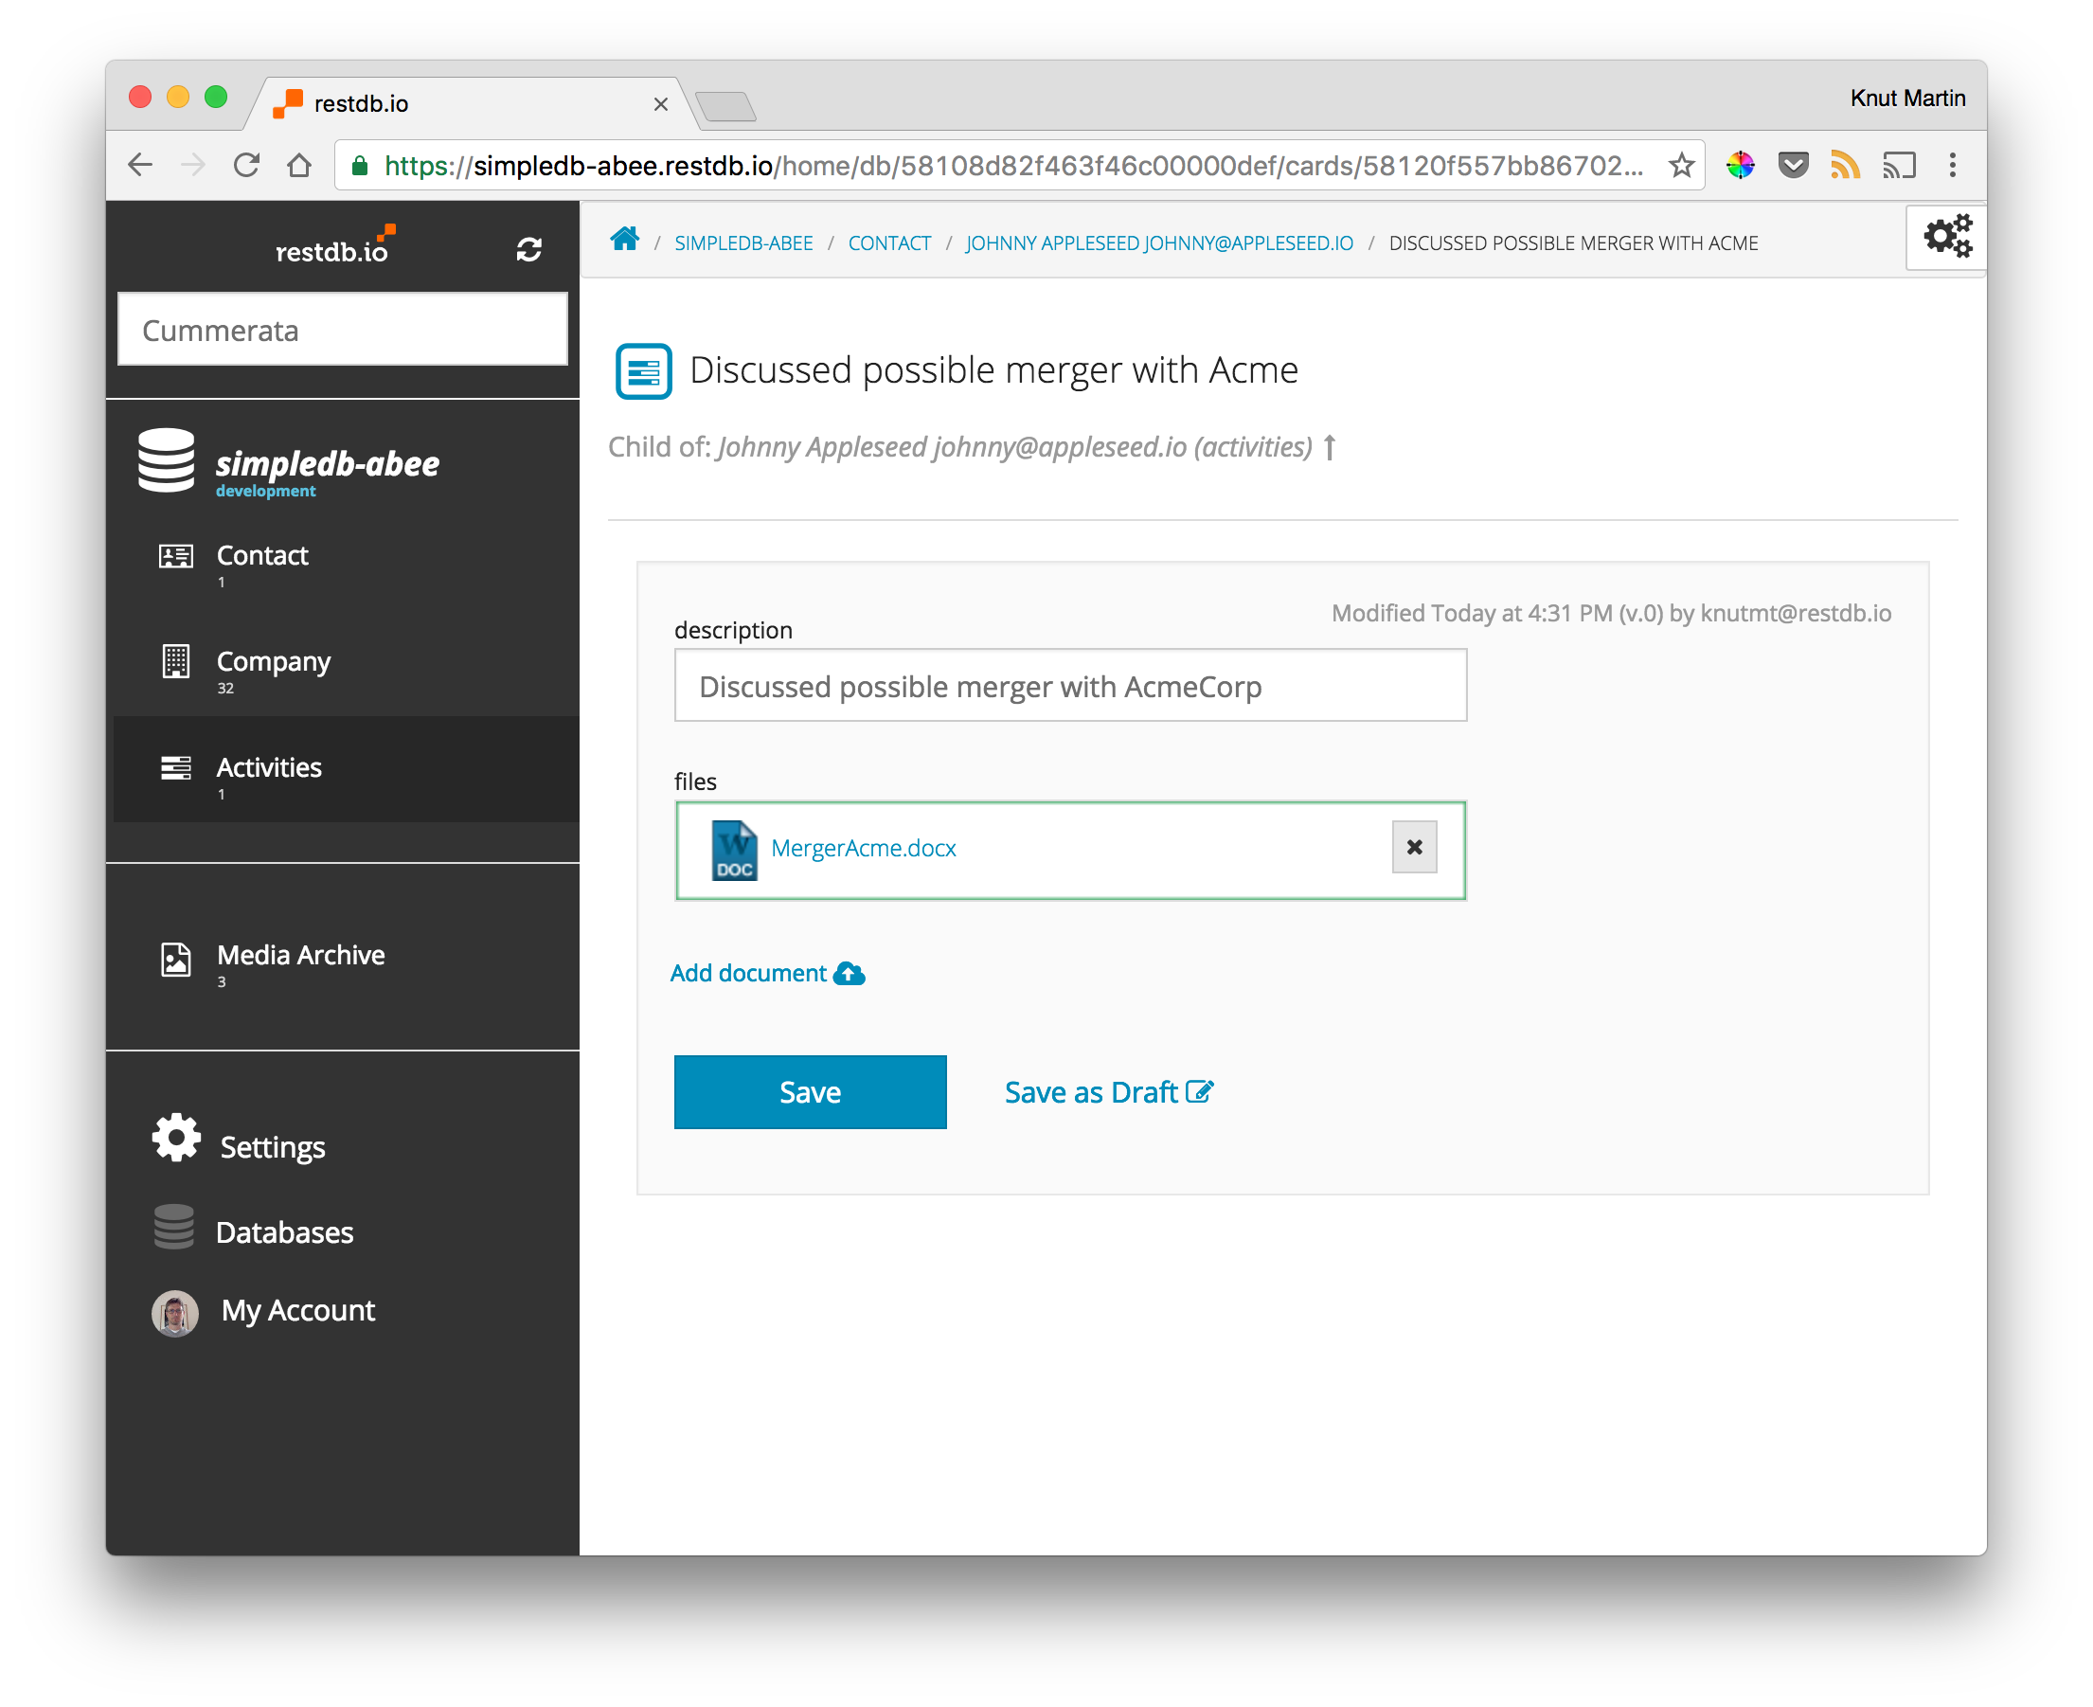Click into the description text field
The image size is (2093, 1707).
pyautogui.click(x=1069, y=685)
